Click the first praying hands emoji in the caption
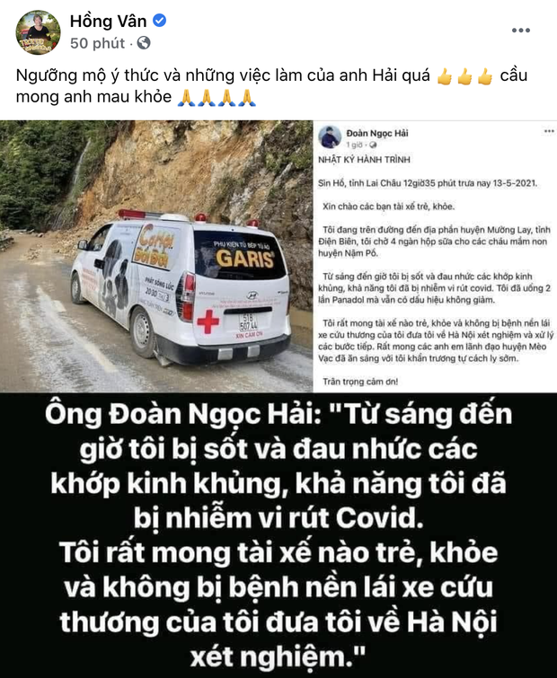 [186, 98]
